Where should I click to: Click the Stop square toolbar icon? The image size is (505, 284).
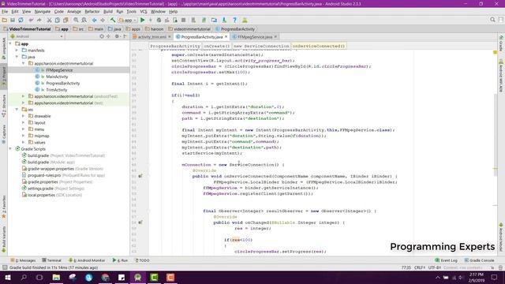pos(183,20)
